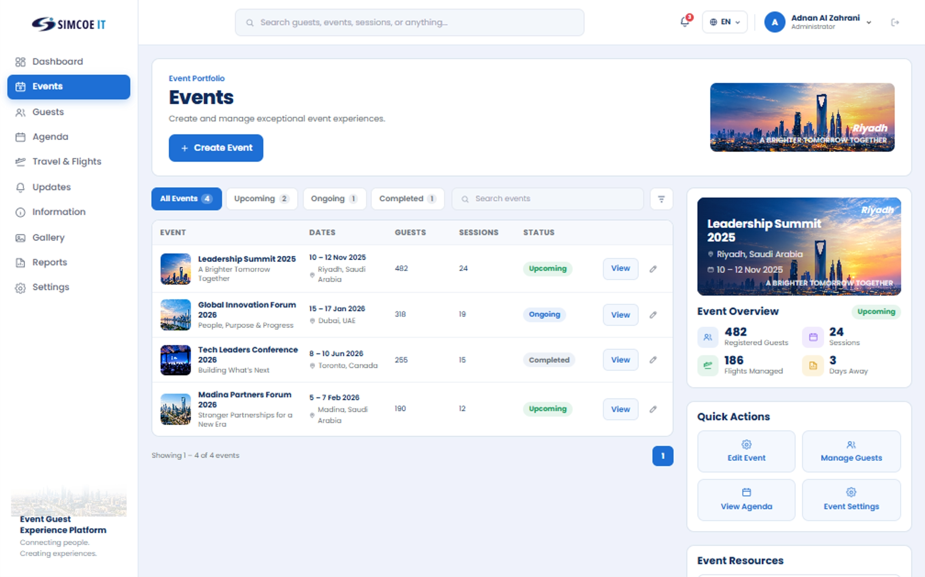Select the All Events tab
Image resolution: width=925 pixels, height=577 pixels.
click(x=186, y=199)
